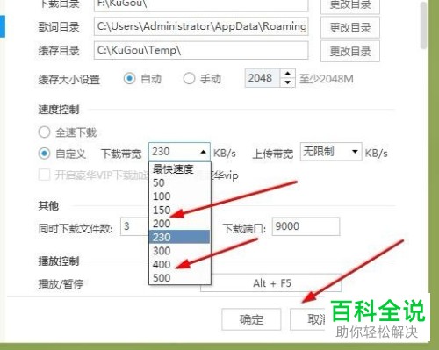The image size is (439, 350).
Task: Increase cache size with up stepper arrow
Action: (x=288, y=74)
